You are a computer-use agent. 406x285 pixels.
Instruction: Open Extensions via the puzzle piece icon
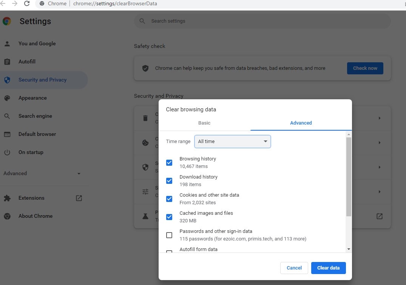pos(8,198)
